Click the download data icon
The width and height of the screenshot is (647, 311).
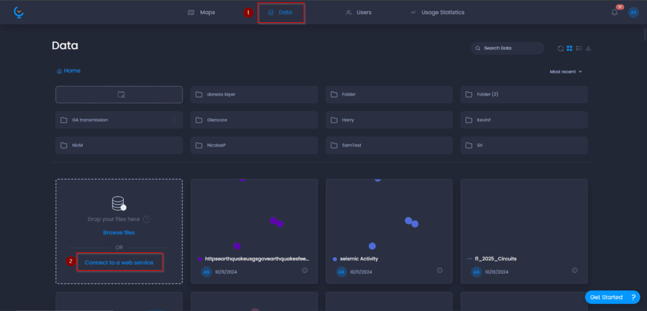pos(588,48)
